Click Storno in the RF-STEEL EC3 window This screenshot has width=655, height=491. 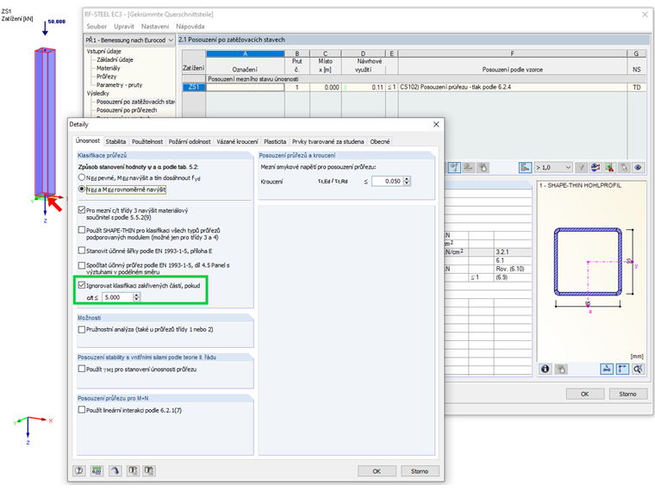tap(627, 394)
